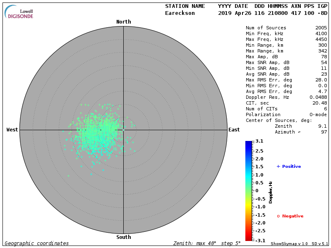Select the North compass label
The width and height of the screenshot is (331, 248).
coord(123,21)
